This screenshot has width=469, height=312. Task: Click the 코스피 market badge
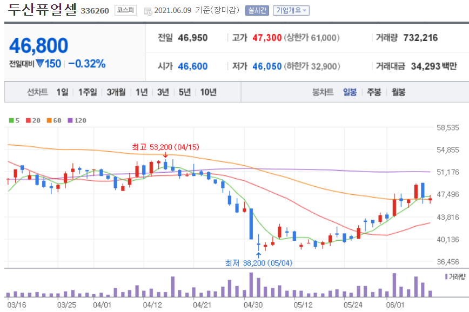point(125,10)
